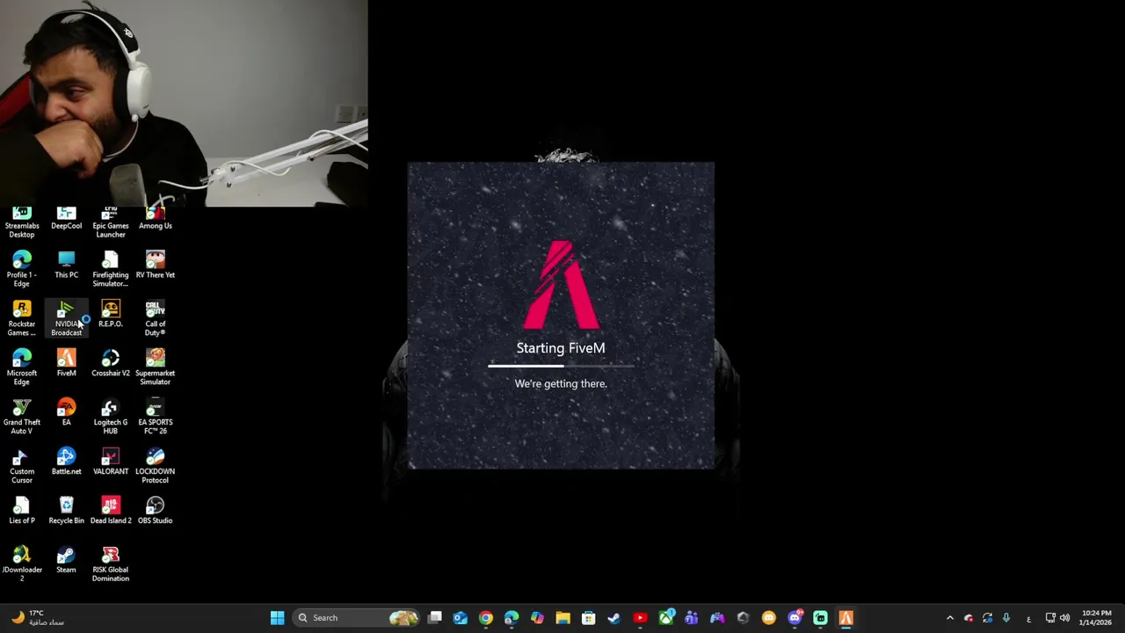Launch Epic Games Launcher shortcut
This screenshot has height=633, width=1125.
click(x=111, y=222)
